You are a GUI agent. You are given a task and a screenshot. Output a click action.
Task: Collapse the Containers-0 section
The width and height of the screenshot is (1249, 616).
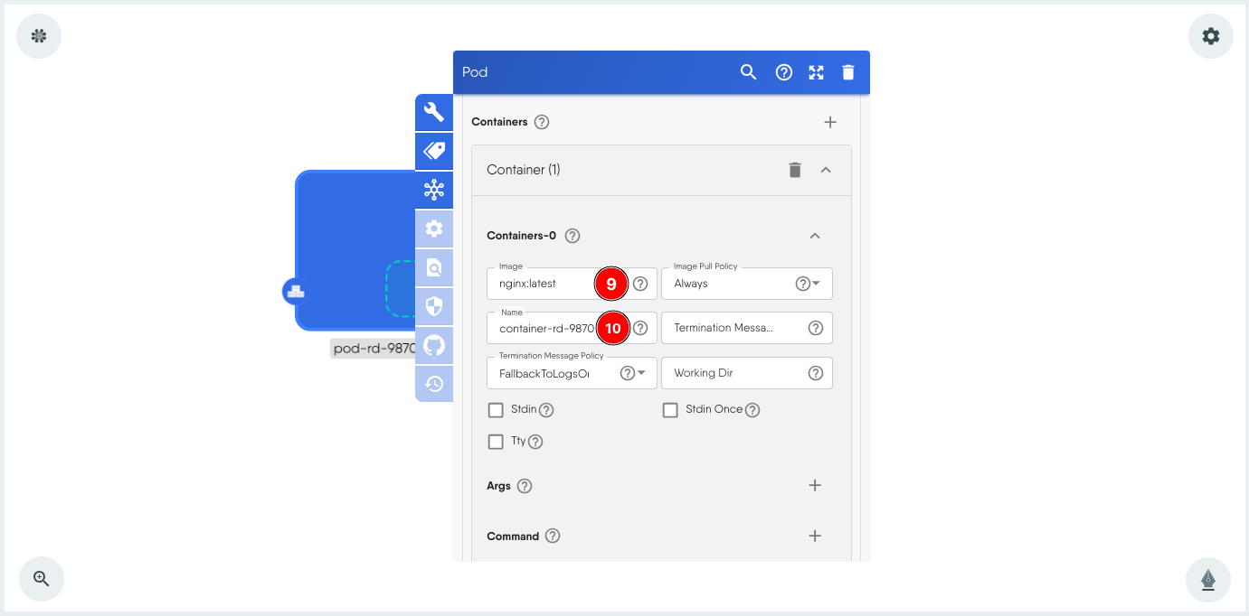[x=814, y=236]
